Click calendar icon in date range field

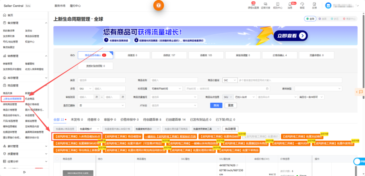[x=267, y=89]
